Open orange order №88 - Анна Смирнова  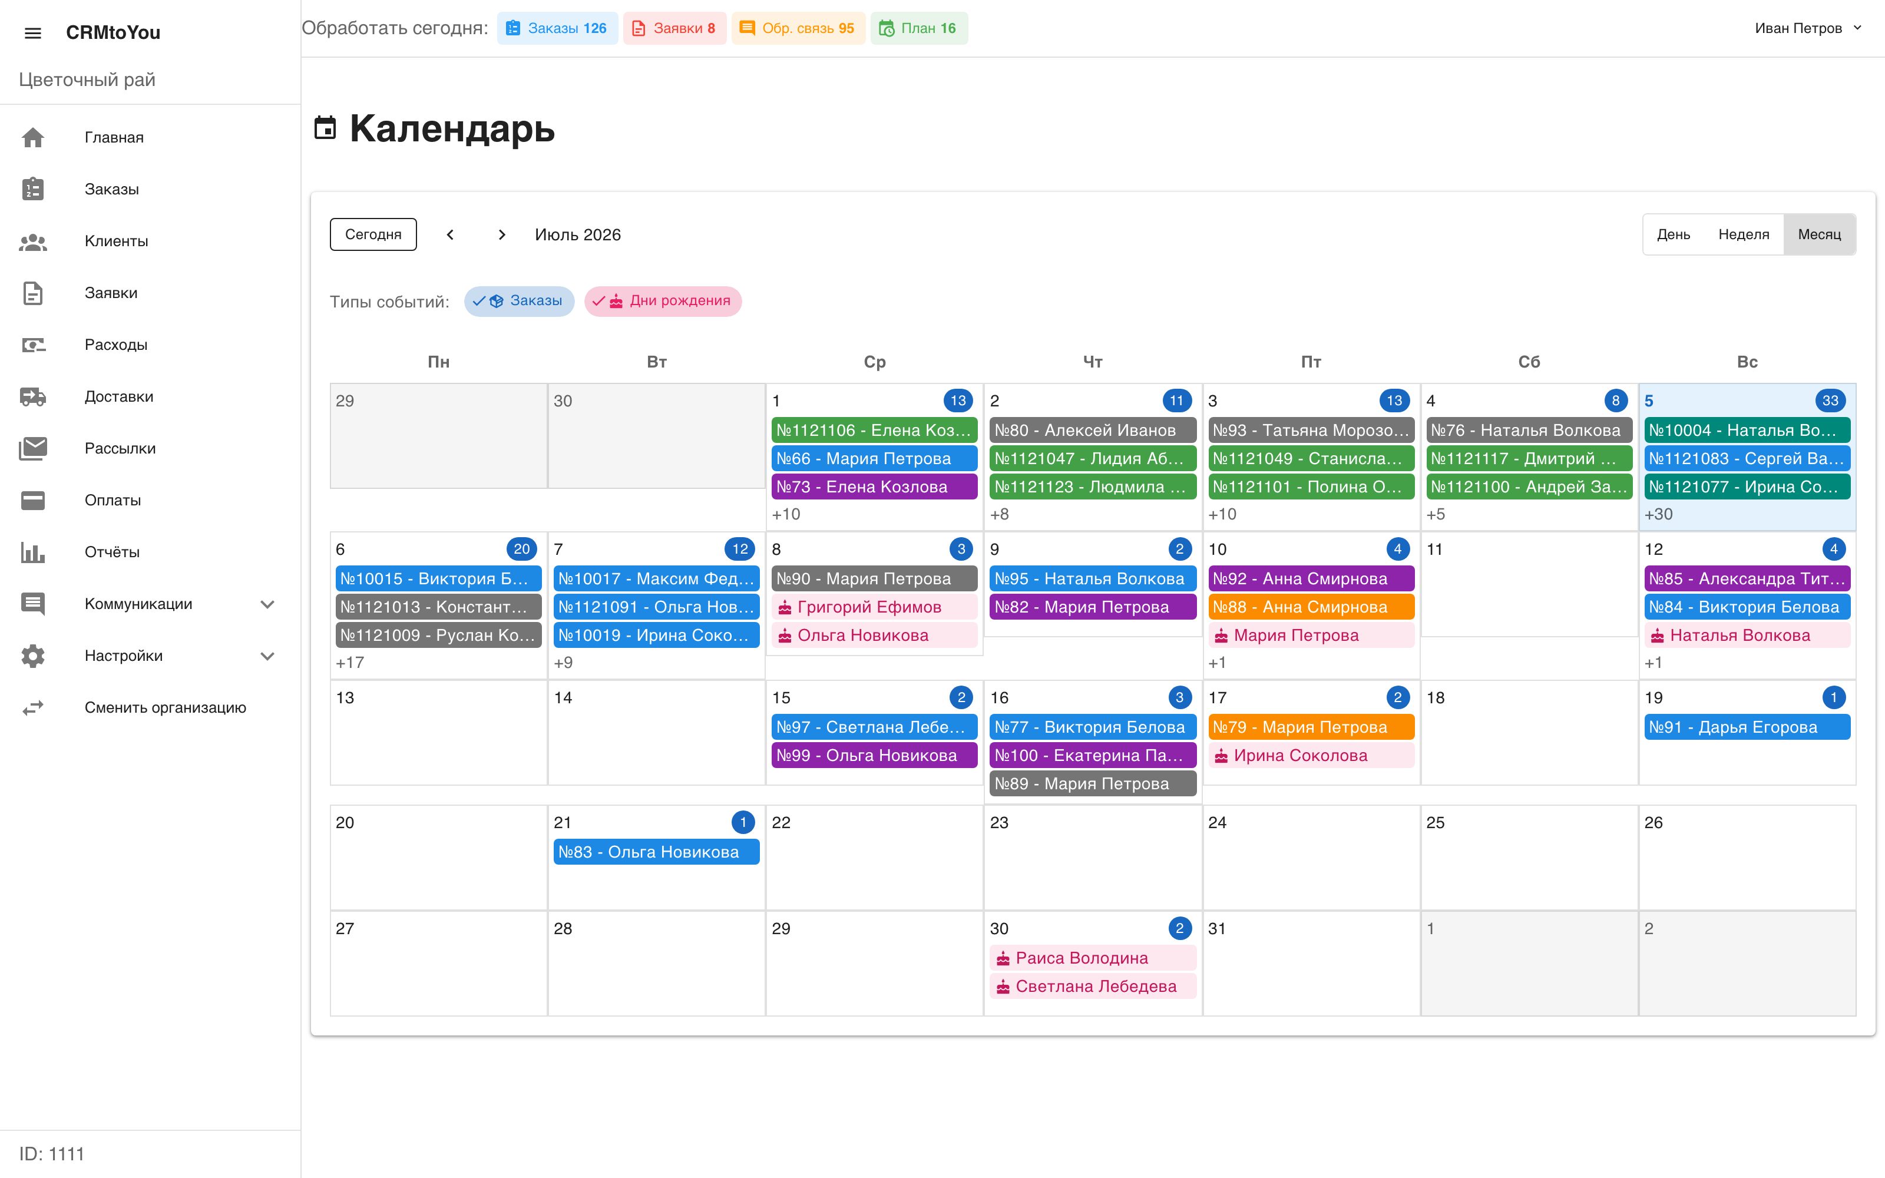point(1311,607)
